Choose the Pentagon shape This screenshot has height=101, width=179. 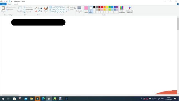tap(55, 9)
